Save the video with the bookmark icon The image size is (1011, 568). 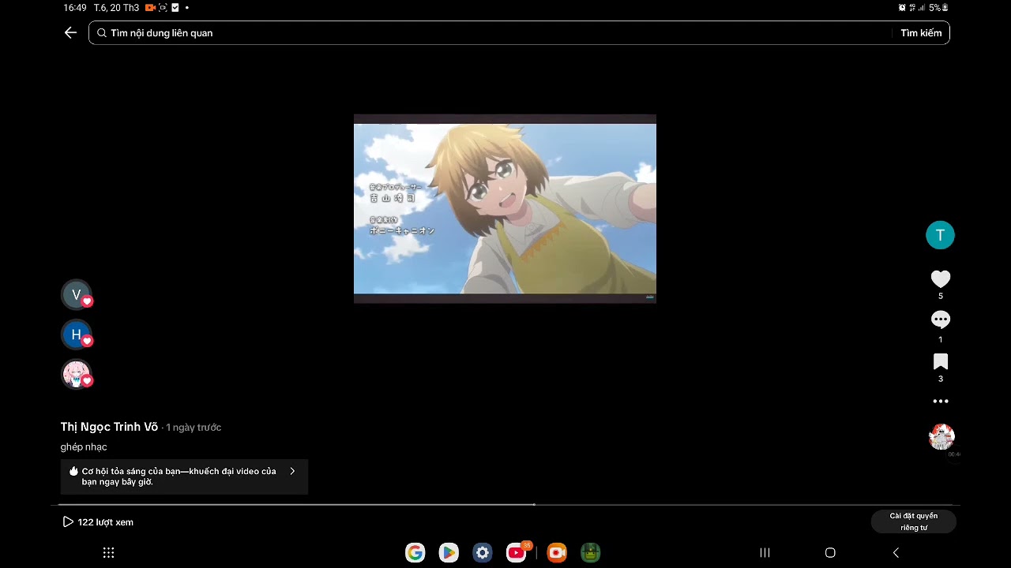(940, 361)
